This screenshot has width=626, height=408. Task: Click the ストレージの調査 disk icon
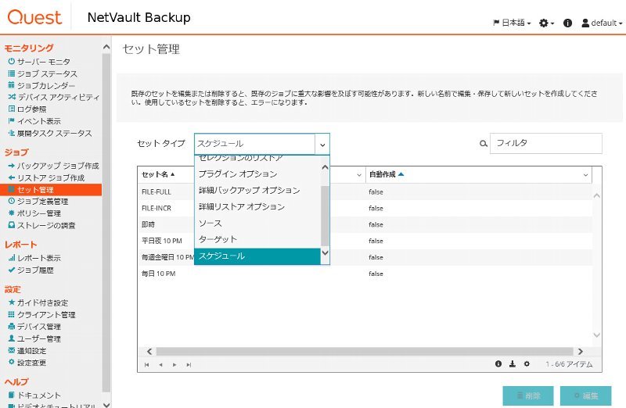coord(11,225)
